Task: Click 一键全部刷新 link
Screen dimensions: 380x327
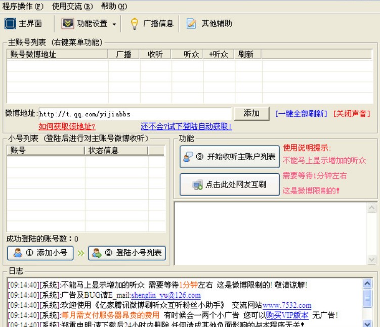Action: (301, 114)
